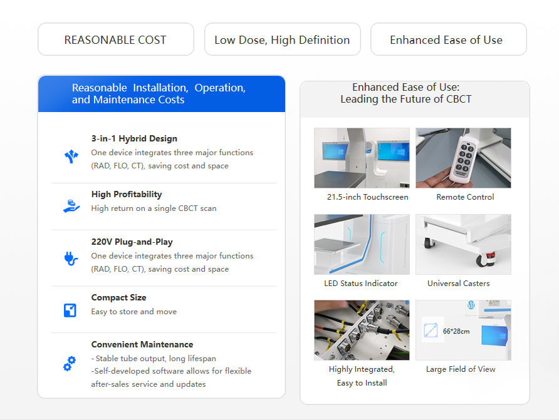Select the Convenient Maintenance title
The width and height of the screenshot is (559, 420).
point(142,344)
